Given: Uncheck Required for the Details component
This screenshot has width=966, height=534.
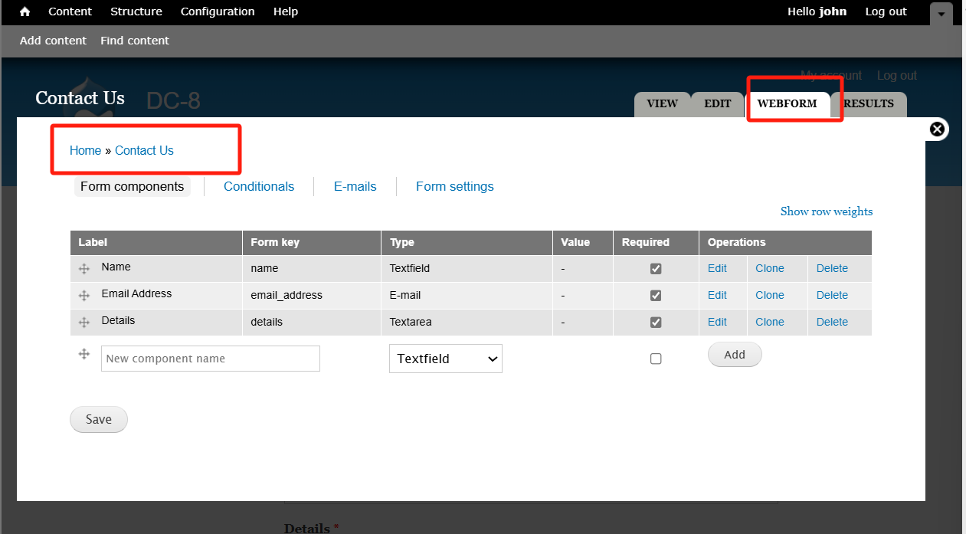Looking at the screenshot, I should pos(656,323).
